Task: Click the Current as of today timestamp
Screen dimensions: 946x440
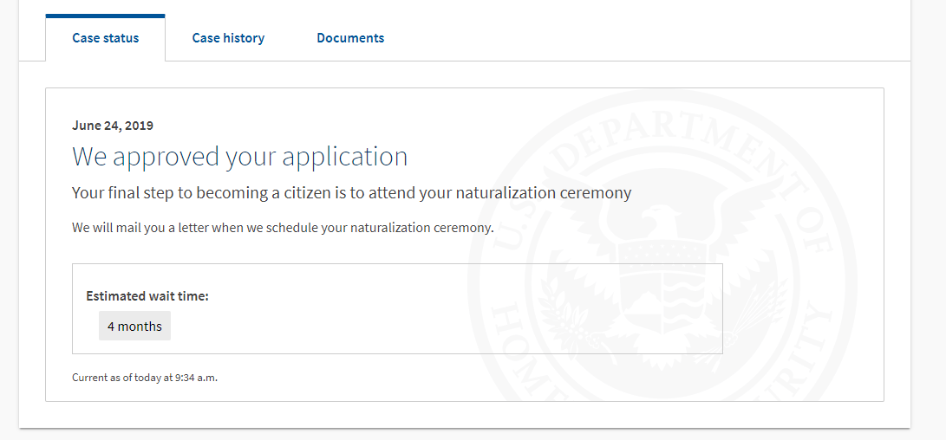Action: 145,379
